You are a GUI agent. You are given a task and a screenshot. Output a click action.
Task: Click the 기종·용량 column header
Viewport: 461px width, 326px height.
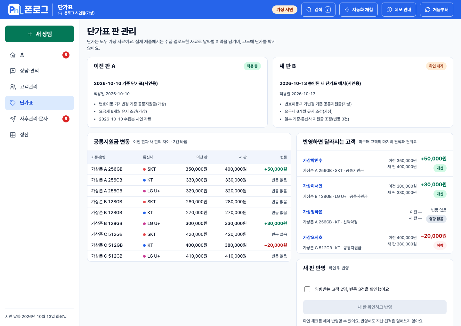[x=98, y=157]
